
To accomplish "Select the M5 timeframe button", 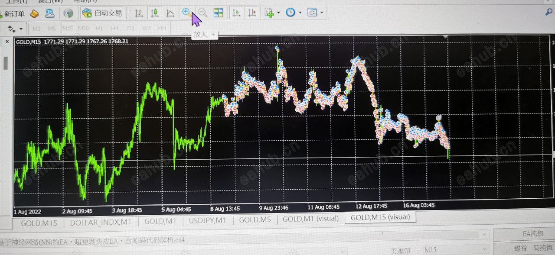I will click(52, 29).
